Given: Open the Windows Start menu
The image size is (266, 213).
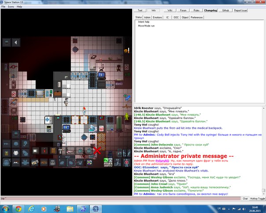Looking at the screenshot, I should [x=5, y=209].
